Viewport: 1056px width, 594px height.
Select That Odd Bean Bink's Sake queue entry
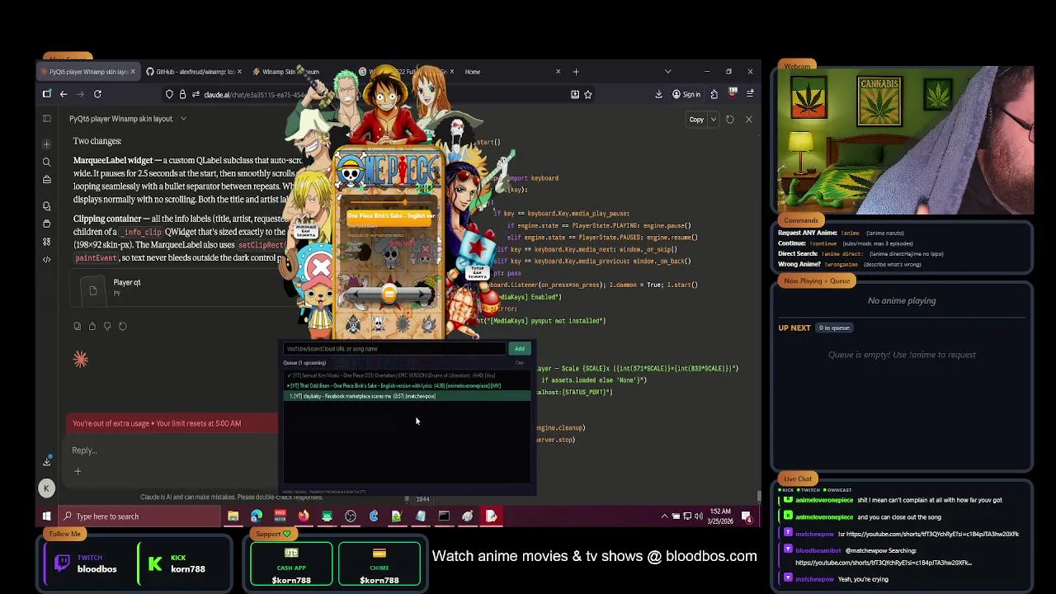(408, 385)
